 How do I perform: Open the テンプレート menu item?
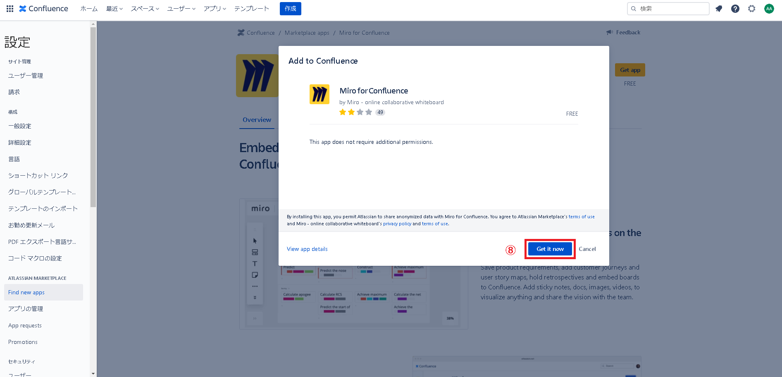tap(251, 9)
